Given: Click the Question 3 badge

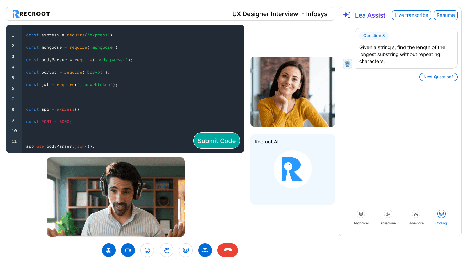Looking at the screenshot, I should [374, 36].
